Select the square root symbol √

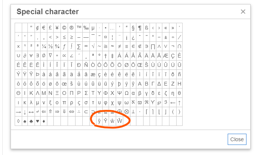[92, 46]
